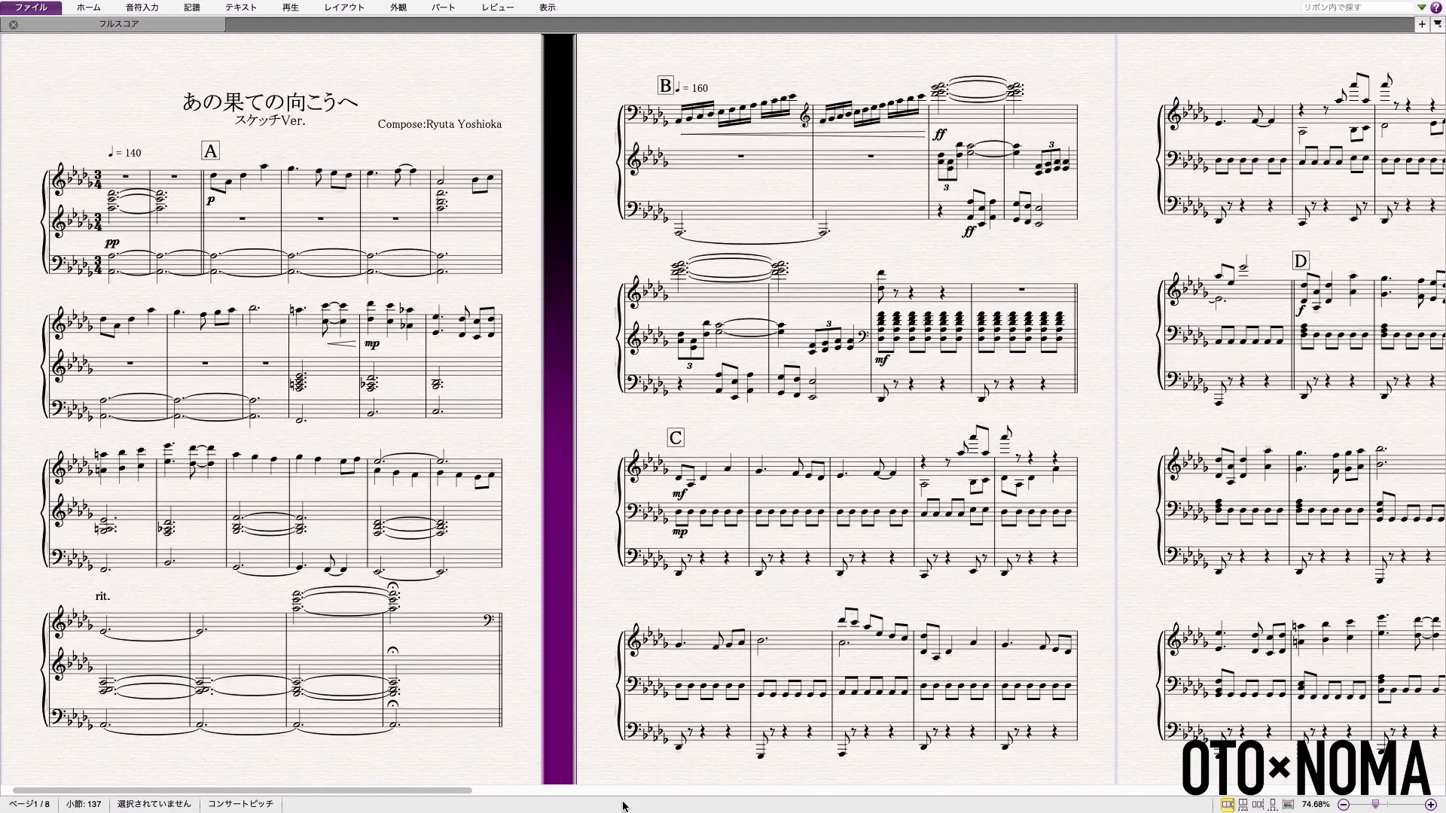This screenshot has width=1446, height=813.
Task: Click the 選択されていません status entry
Action: (154, 804)
